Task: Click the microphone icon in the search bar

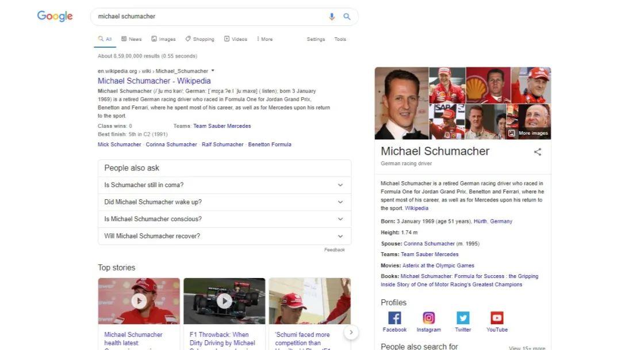Action: (332, 17)
